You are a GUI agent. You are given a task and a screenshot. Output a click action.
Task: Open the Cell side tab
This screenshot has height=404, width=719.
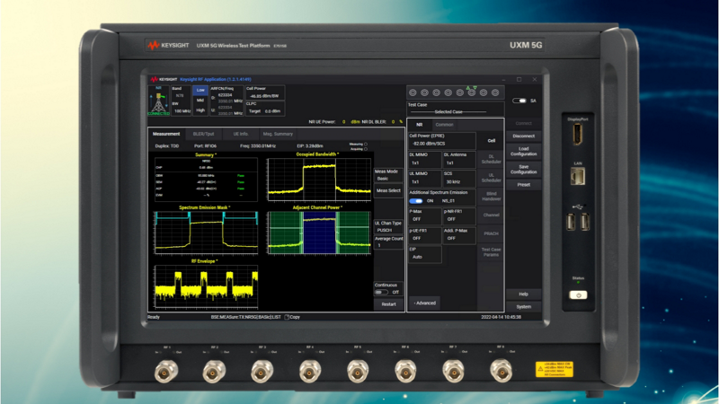491,141
